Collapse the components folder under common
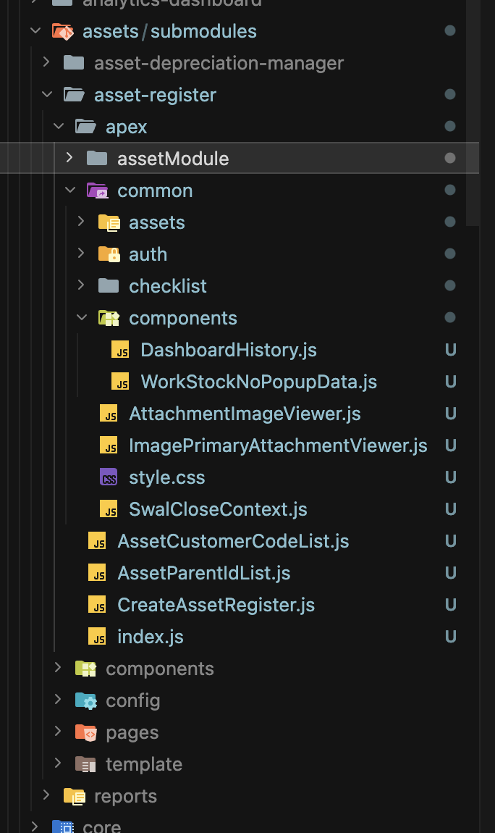The width and height of the screenshot is (495, 833). (x=81, y=317)
